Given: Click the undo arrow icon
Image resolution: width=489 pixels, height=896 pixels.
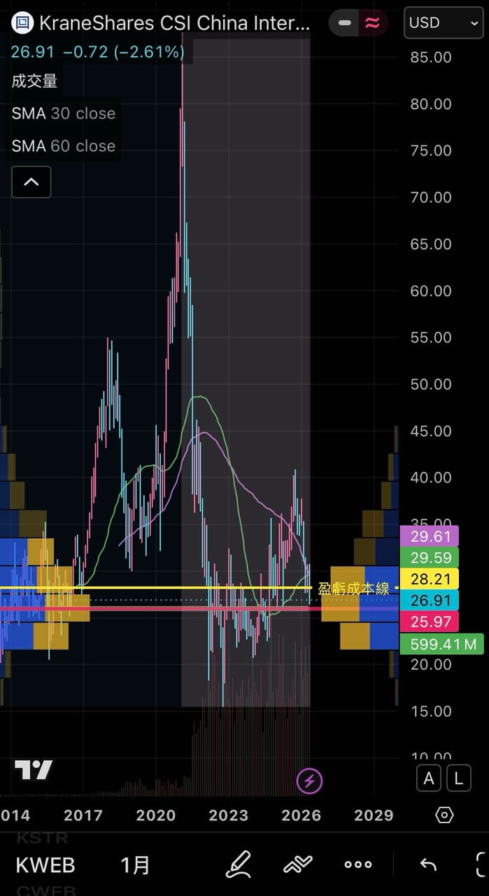Looking at the screenshot, I should click(427, 864).
